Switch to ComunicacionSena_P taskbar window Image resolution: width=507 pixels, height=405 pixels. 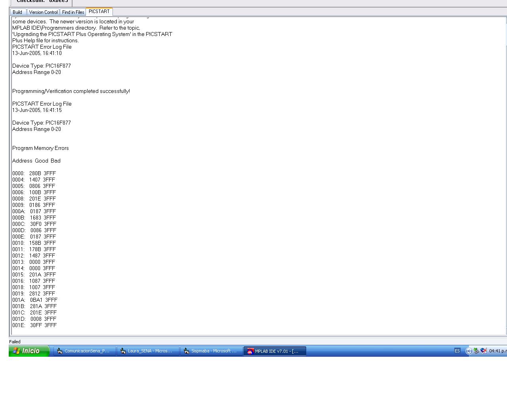point(84,351)
